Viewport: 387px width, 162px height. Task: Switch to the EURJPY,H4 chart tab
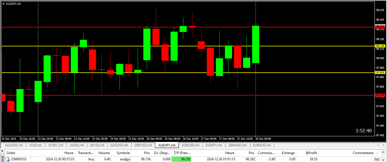(214, 145)
